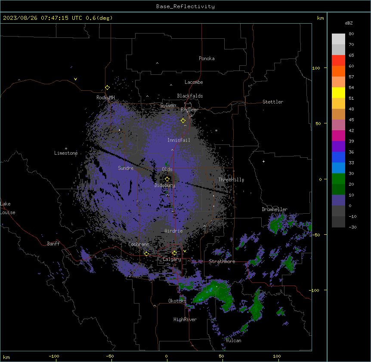
Task: Click the Sylvan label
Action: click(168, 105)
